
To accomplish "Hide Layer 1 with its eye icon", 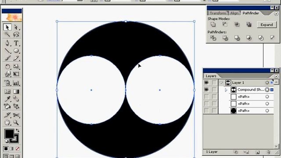I will point(206,83).
